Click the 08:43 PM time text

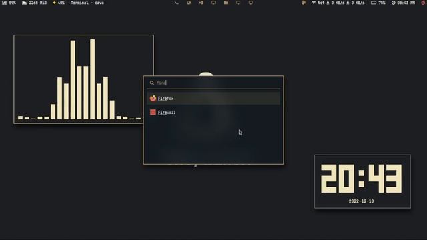click(406, 3)
